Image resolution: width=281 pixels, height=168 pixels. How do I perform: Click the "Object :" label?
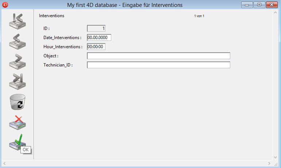(51, 56)
